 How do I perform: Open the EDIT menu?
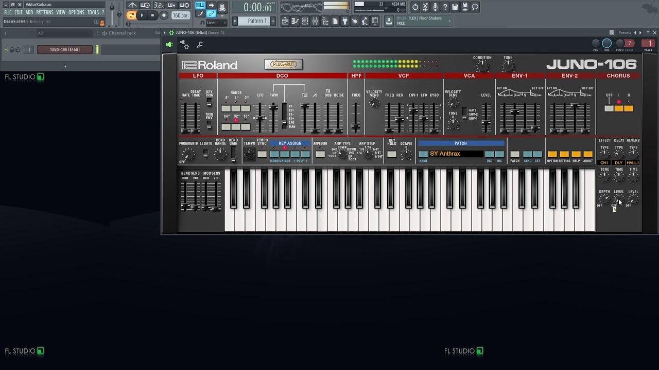pyautogui.click(x=19, y=12)
